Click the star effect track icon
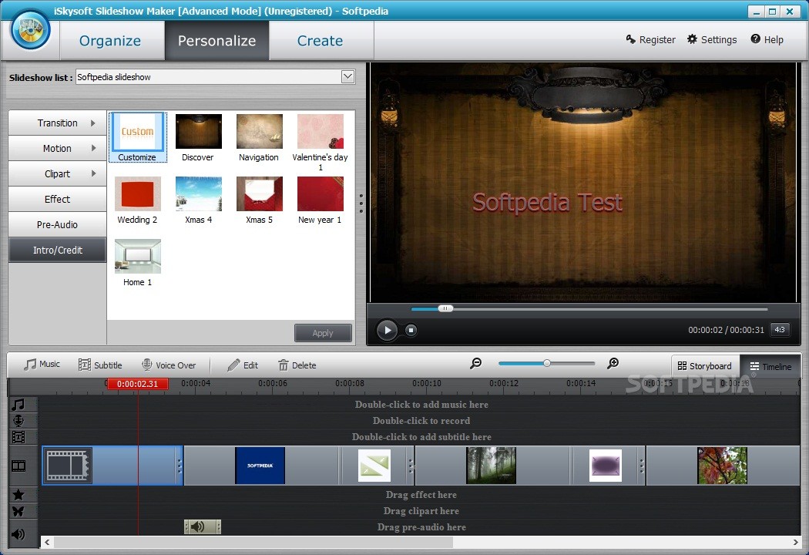Viewport: 809px width, 555px height. [x=18, y=495]
